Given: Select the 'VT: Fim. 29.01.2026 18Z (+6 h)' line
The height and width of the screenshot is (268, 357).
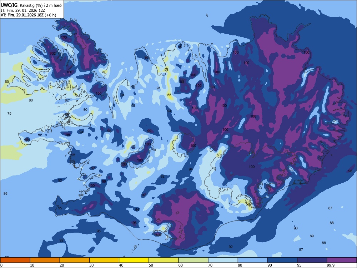Looking at the screenshot, I should (28, 15).
